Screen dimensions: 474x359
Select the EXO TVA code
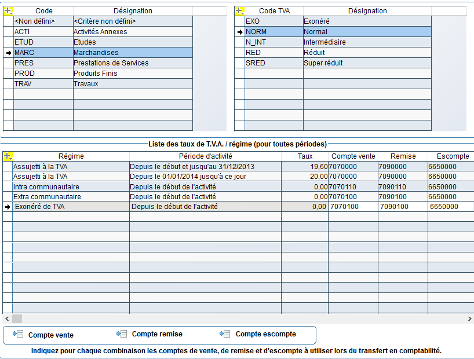[x=274, y=21]
